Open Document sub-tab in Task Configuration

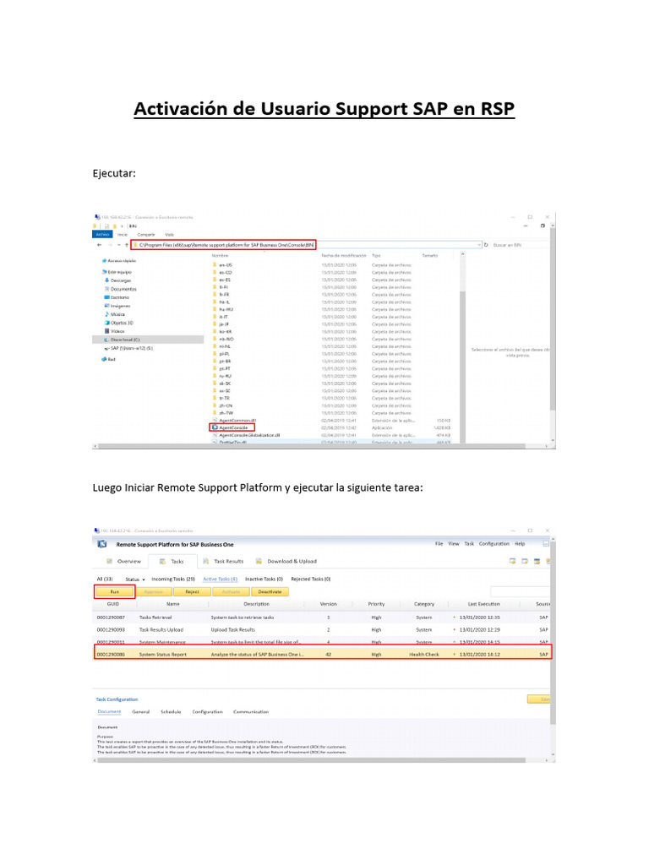(x=109, y=712)
